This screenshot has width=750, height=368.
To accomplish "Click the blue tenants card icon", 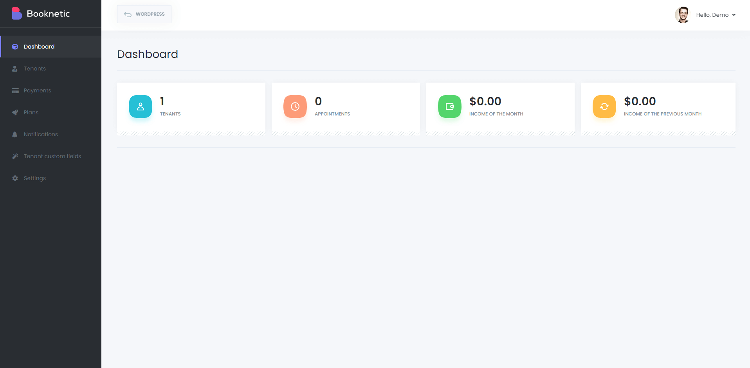I will pos(141,106).
